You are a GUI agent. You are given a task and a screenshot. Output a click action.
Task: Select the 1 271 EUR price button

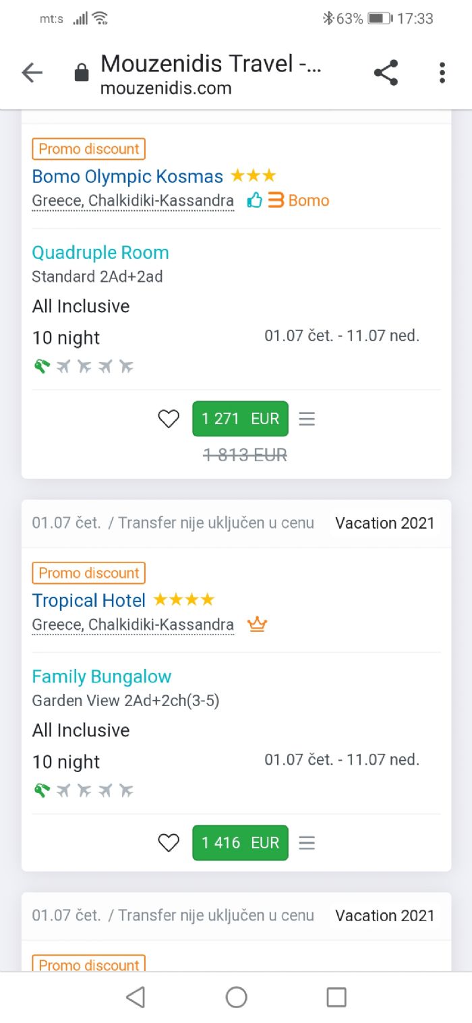tap(240, 419)
